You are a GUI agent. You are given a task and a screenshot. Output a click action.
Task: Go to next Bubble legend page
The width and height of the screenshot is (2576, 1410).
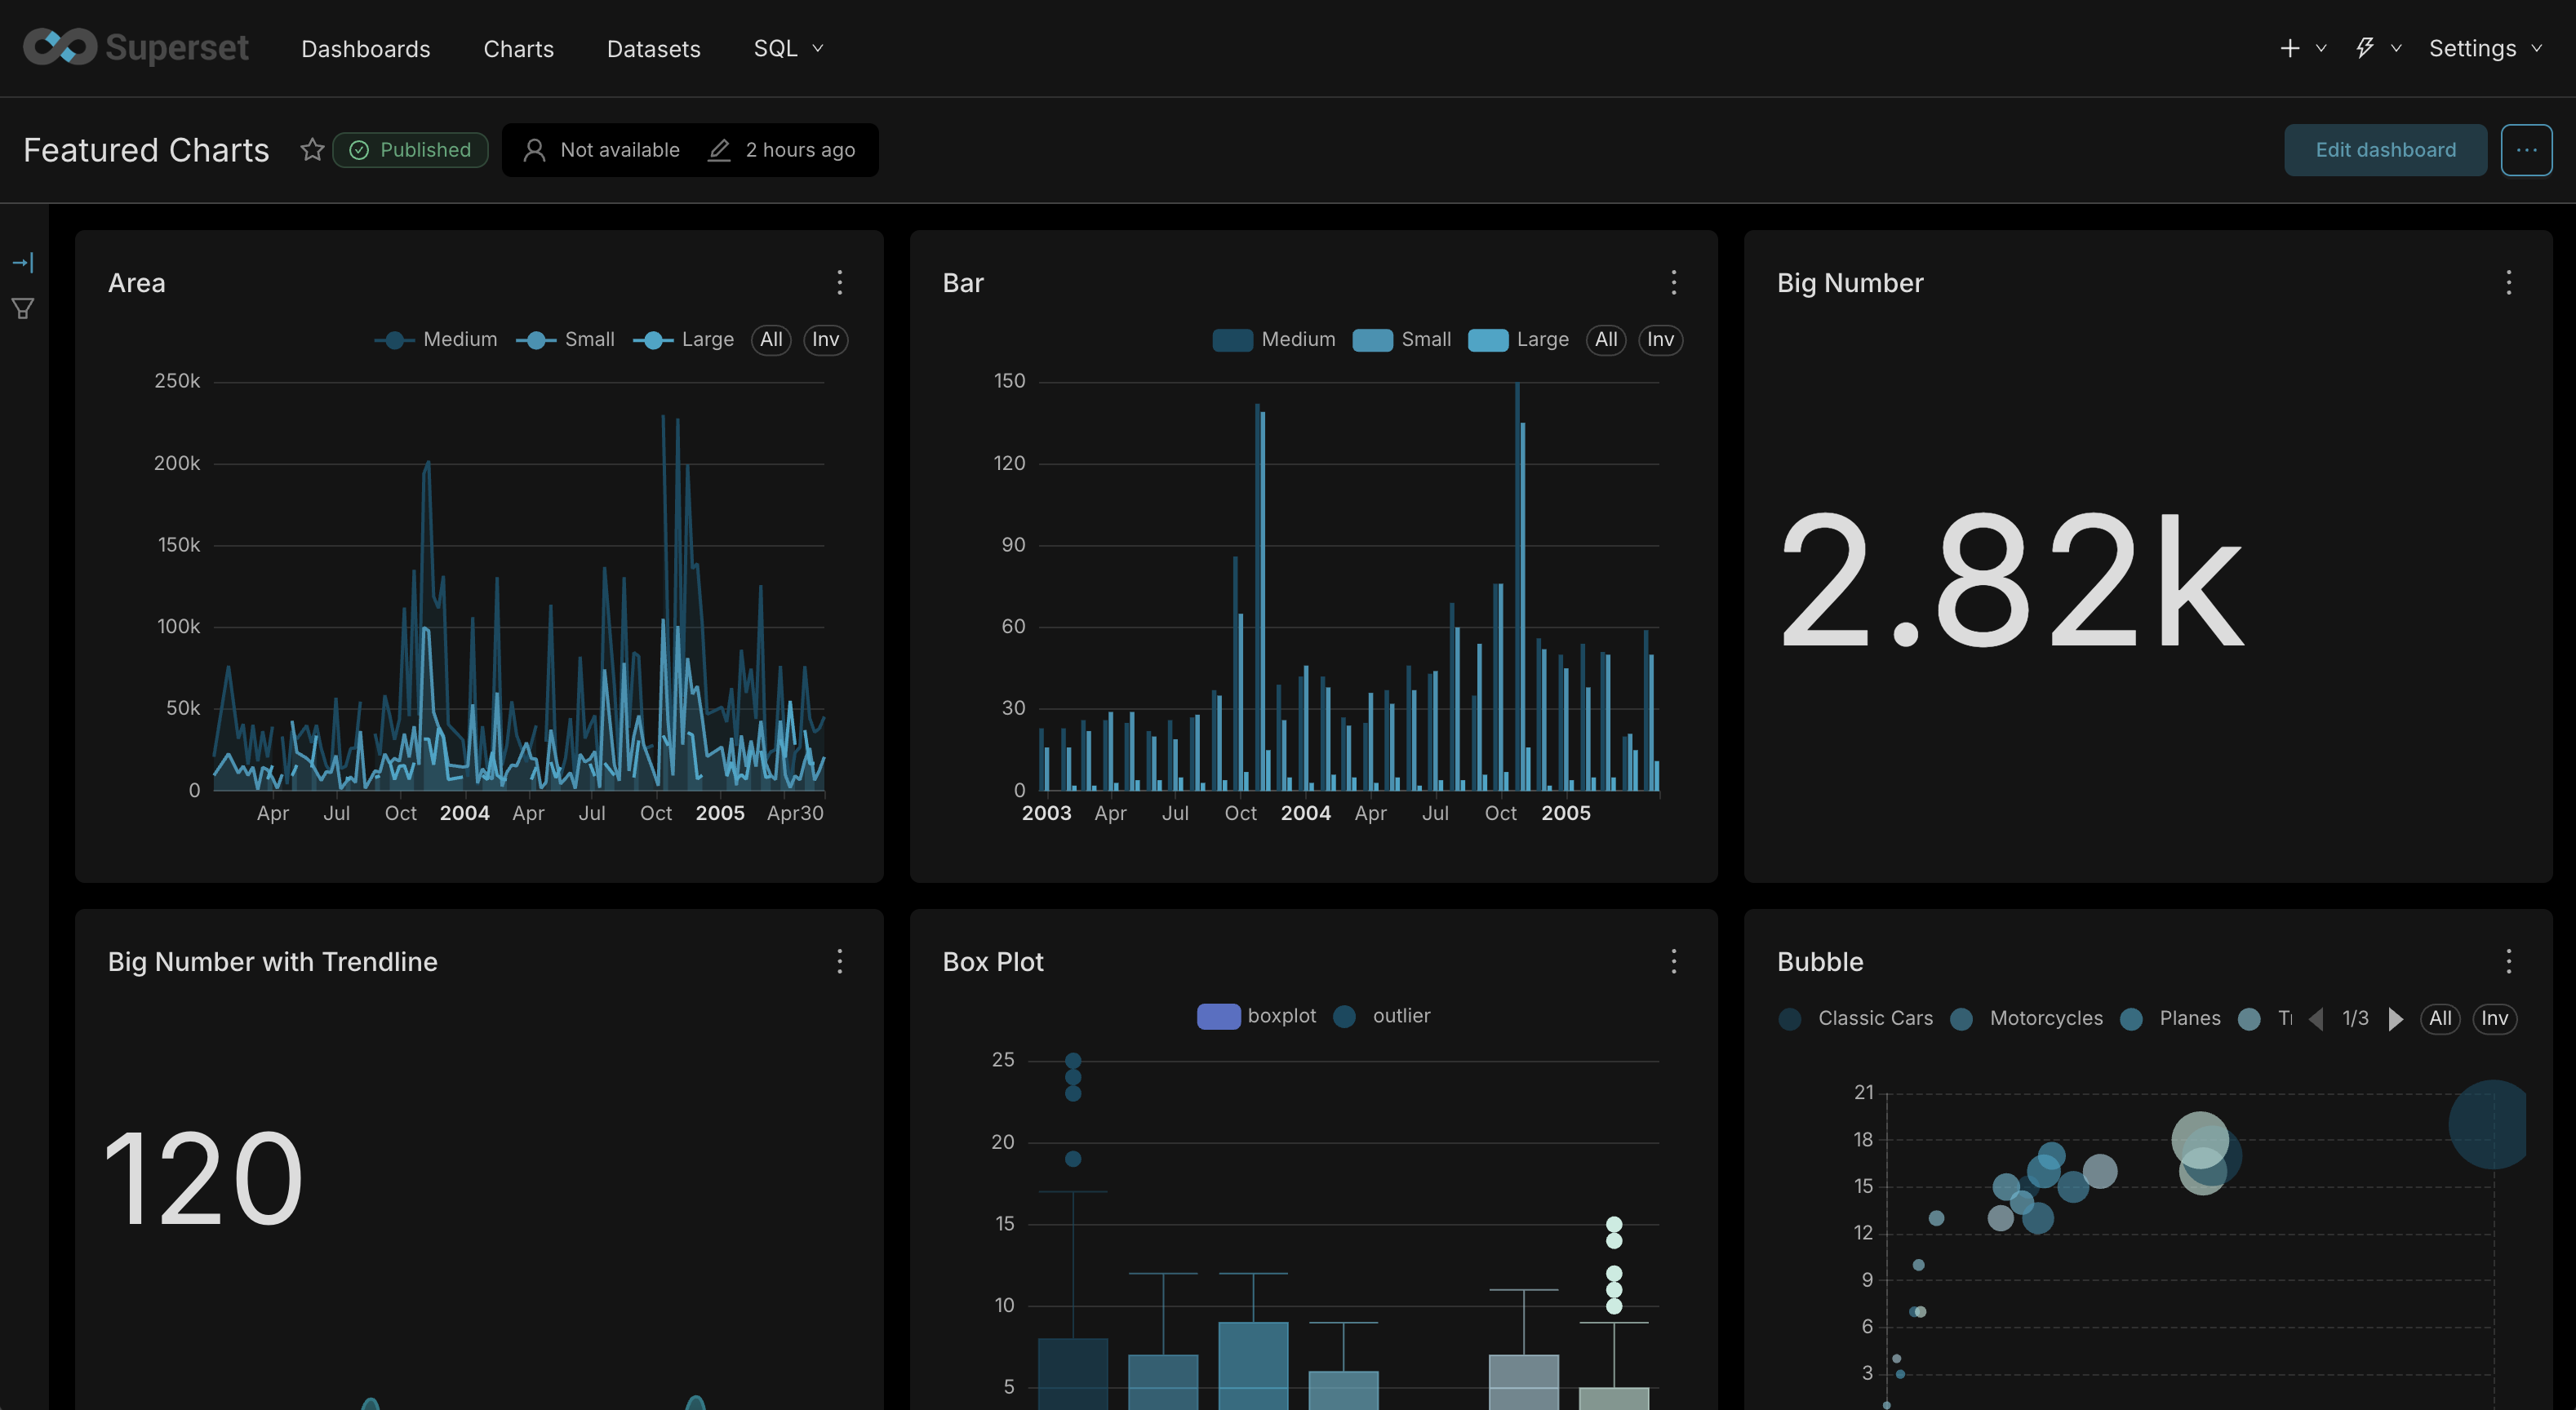point(2395,1018)
